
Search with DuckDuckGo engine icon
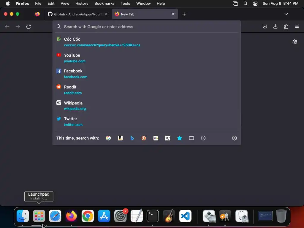[144, 138]
